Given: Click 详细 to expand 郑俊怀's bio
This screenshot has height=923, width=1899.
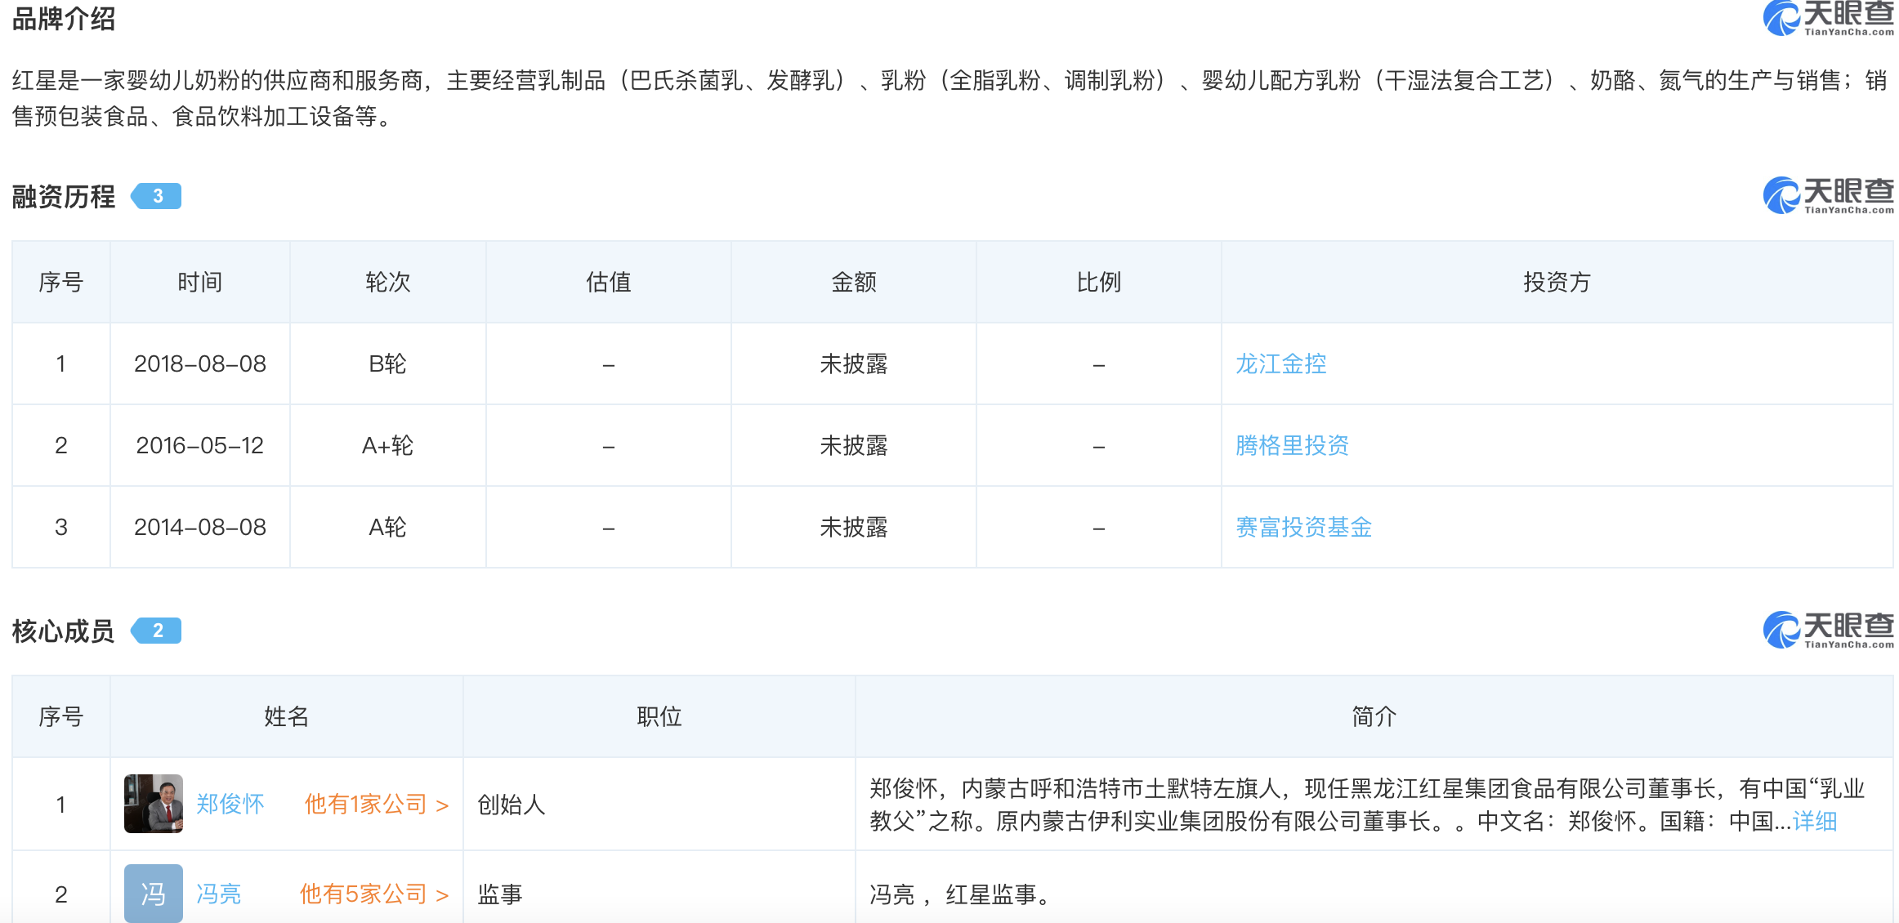Looking at the screenshot, I should pyautogui.click(x=1814, y=821).
